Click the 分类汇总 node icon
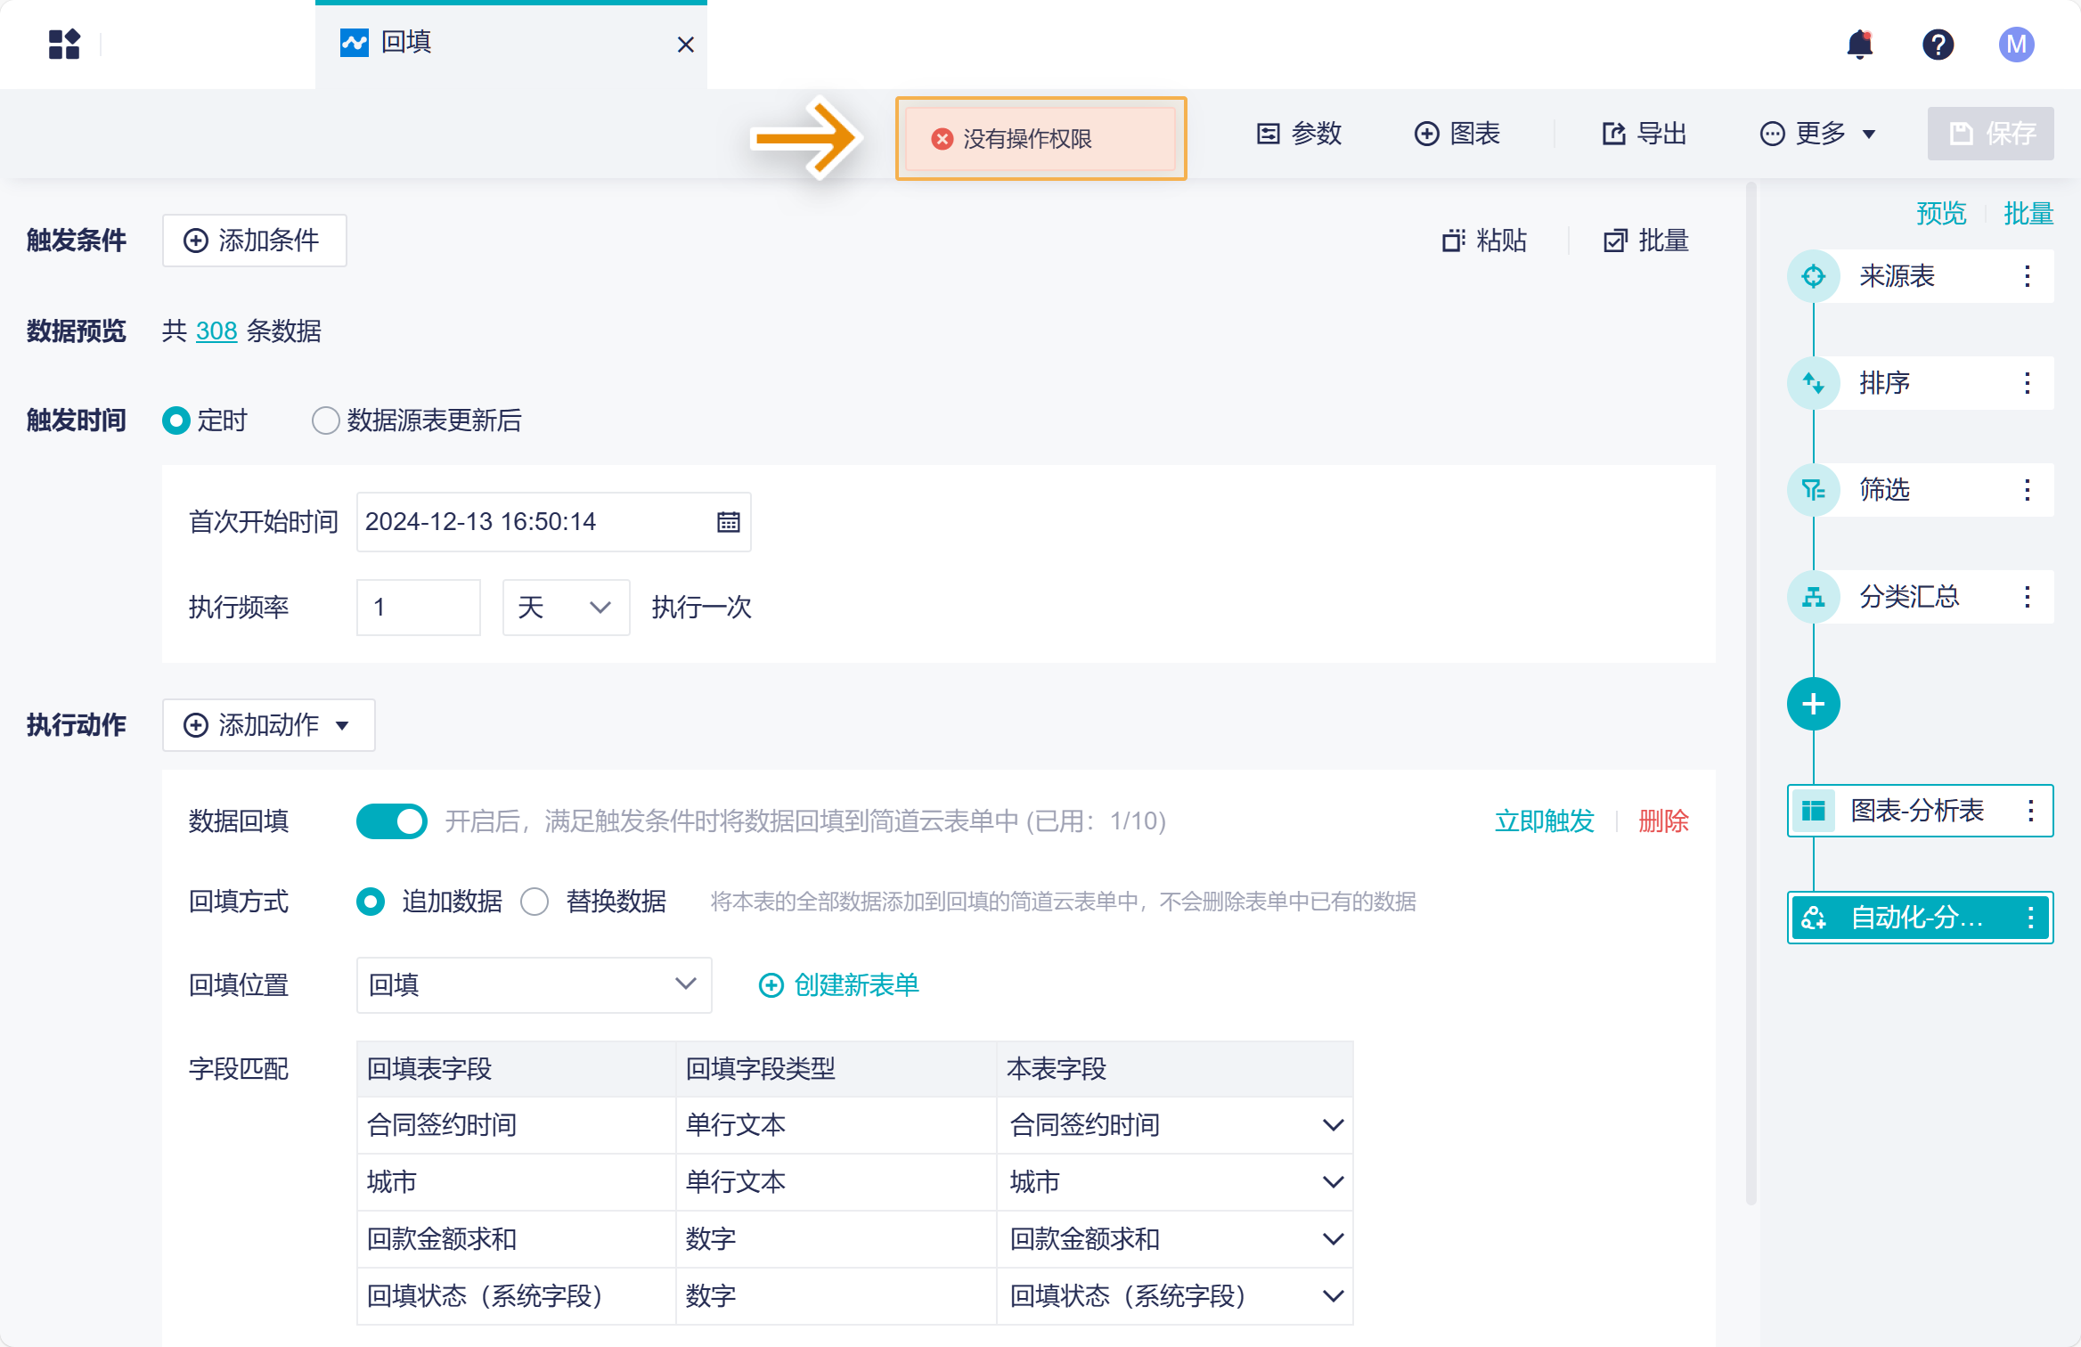The image size is (2081, 1347). click(1813, 597)
